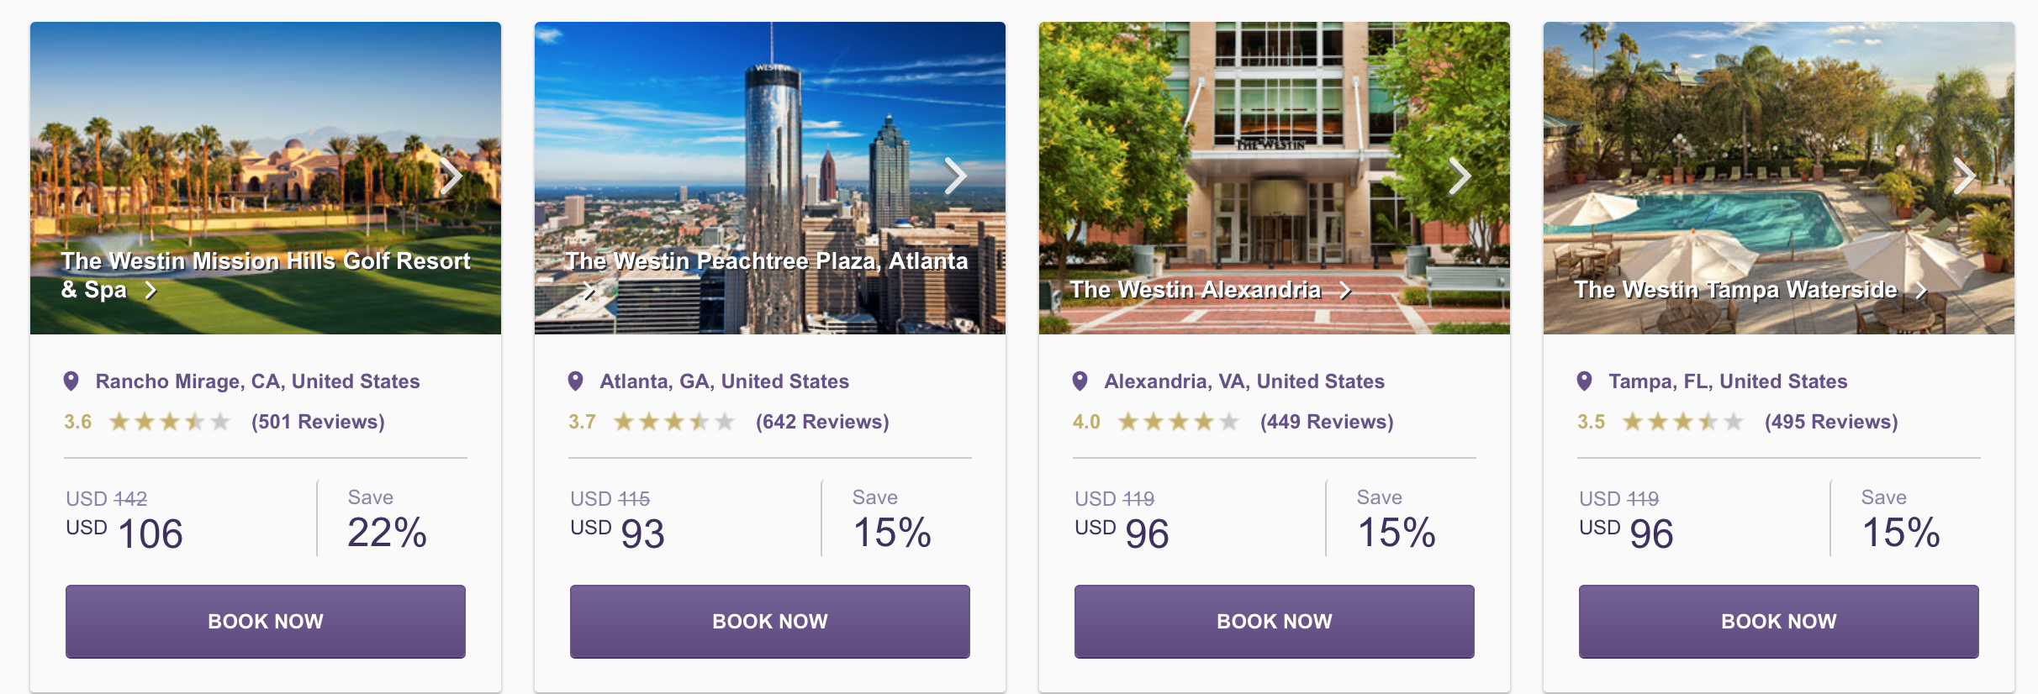Click the star rating for Westin Alexandria

[x=1179, y=422]
